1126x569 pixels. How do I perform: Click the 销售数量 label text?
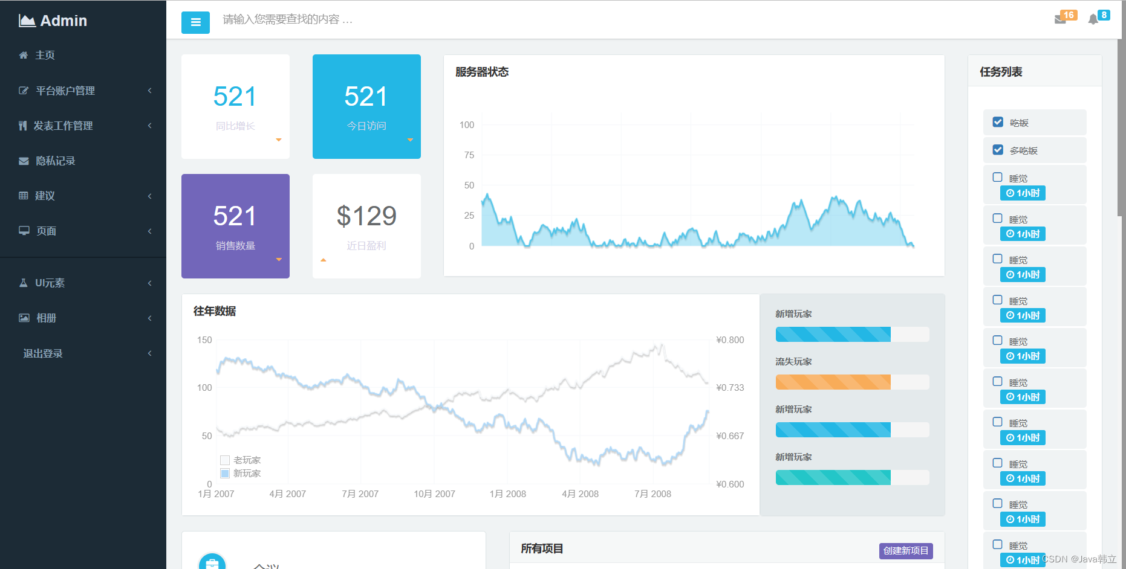pyautogui.click(x=235, y=246)
